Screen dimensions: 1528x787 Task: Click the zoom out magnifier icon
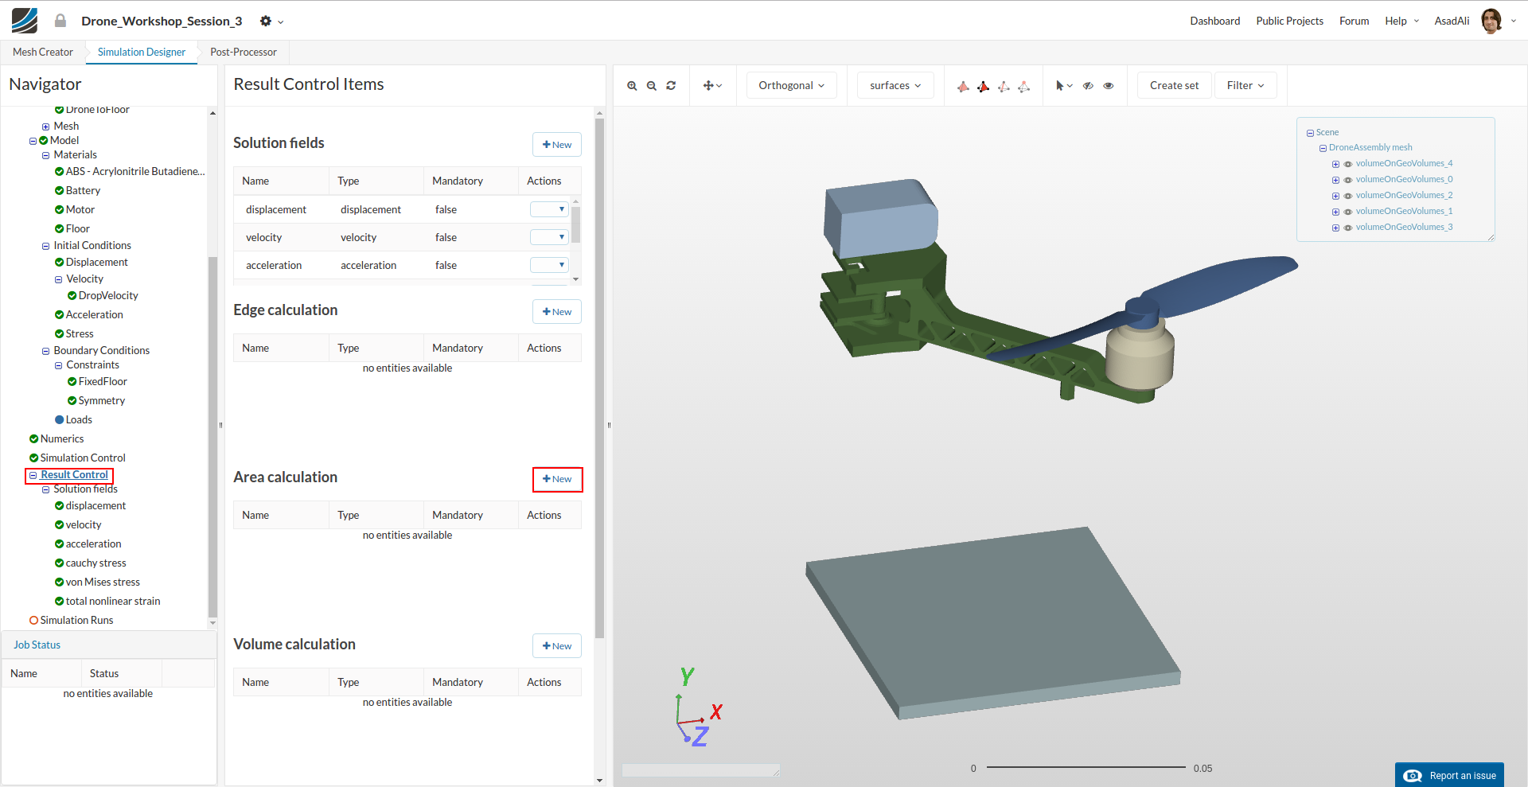[651, 86]
